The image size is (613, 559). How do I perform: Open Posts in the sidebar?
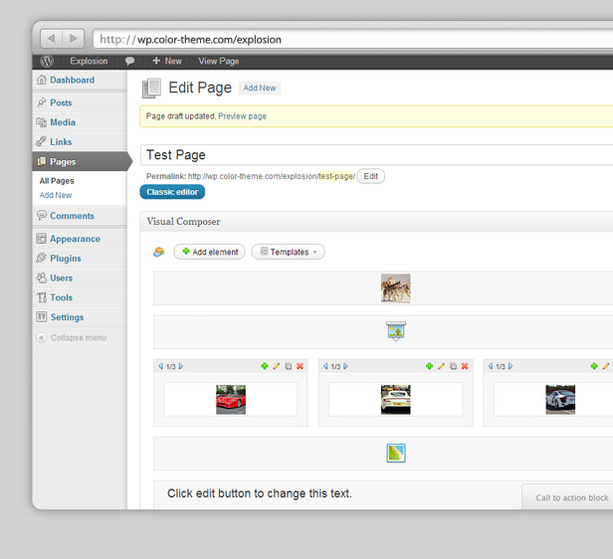pyautogui.click(x=80, y=102)
